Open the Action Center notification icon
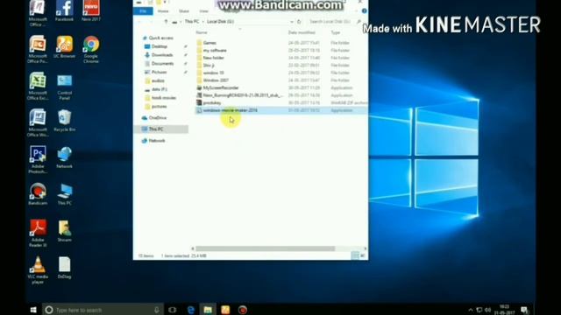561x315 pixels. coord(524,310)
